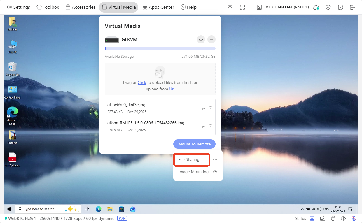This screenshot has height=223, width=362.
Task: Check firmware updates via version icon
Action: coord(259,7)
